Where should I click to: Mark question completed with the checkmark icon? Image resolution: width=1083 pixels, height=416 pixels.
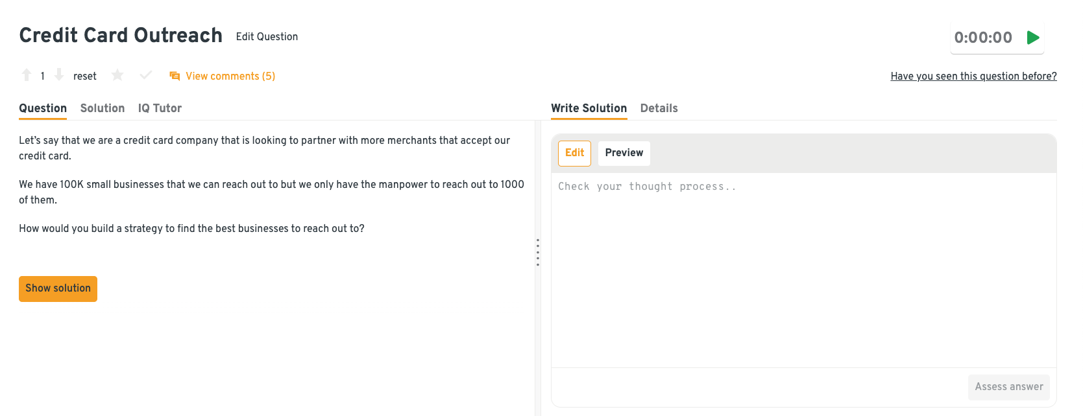[x=146, y=75]
